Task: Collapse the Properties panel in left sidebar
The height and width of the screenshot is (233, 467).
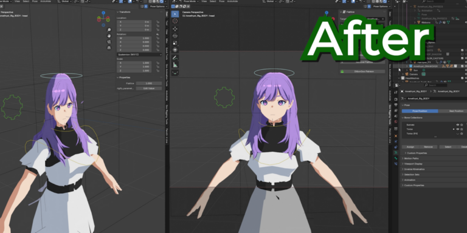Action: tap(117, 78)
